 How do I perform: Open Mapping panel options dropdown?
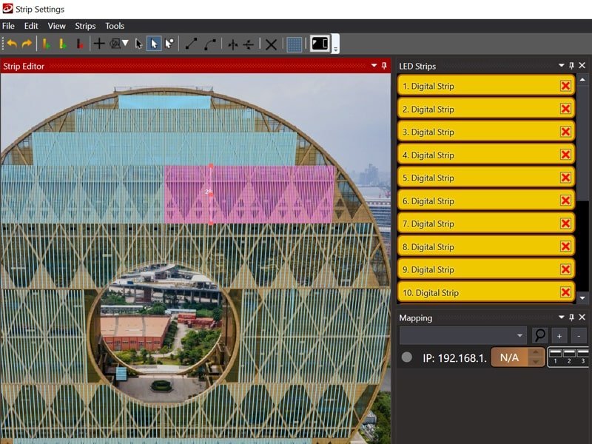(562, 317)
